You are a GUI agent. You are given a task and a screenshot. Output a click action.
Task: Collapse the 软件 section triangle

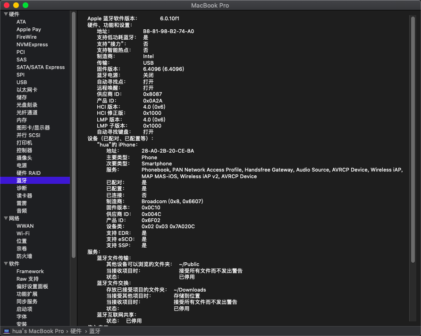[6, 263]
